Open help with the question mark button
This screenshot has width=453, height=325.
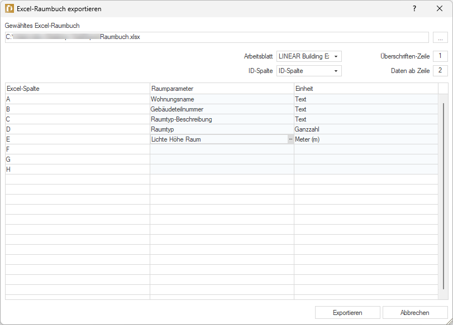click(x=414, y=9)
